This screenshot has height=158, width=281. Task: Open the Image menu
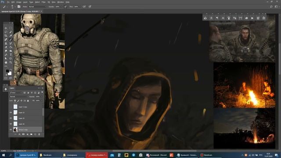click(x=19, y=2)
